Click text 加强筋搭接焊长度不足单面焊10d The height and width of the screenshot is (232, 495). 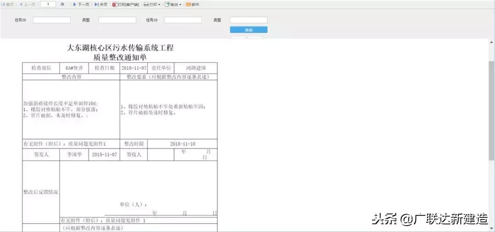(x=60, y=103)
